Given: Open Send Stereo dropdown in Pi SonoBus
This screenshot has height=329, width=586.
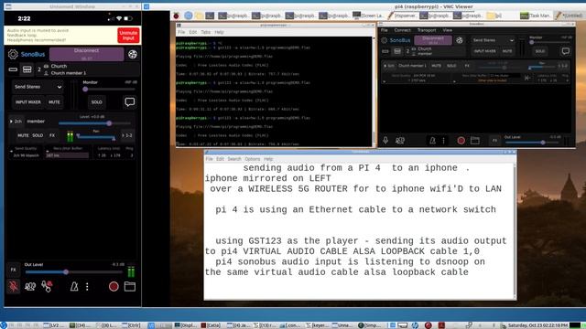Looking at the screenshot, I should (x=493, y=40).
